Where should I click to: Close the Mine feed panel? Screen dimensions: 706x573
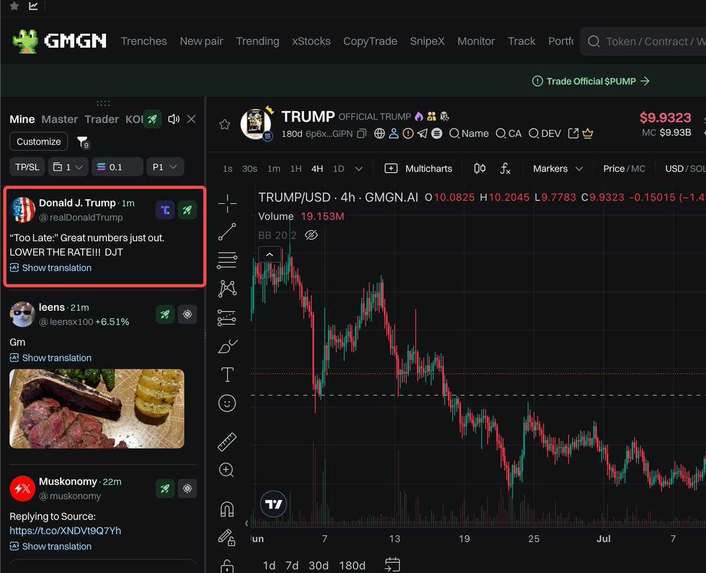191,119
